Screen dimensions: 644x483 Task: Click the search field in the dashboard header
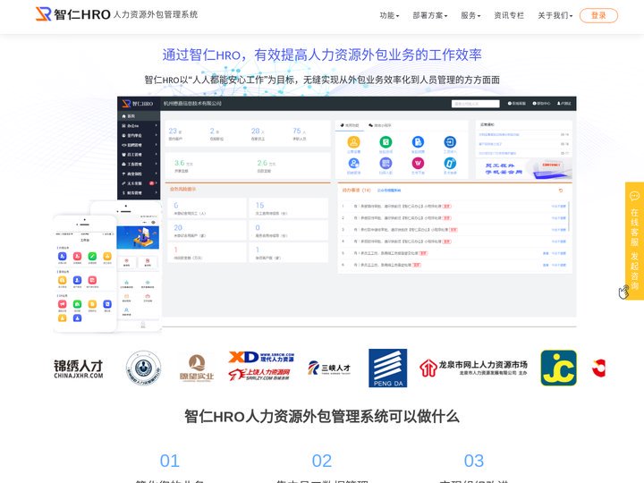point(475,104)
